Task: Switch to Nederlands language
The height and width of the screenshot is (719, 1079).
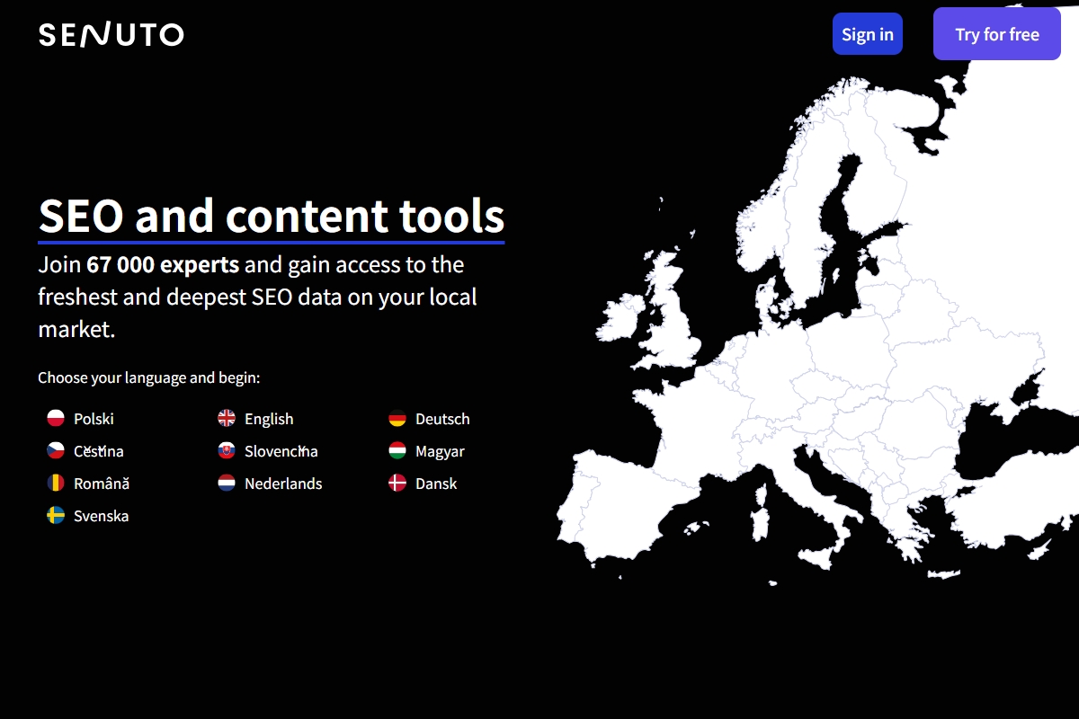Action: [283, 484]
